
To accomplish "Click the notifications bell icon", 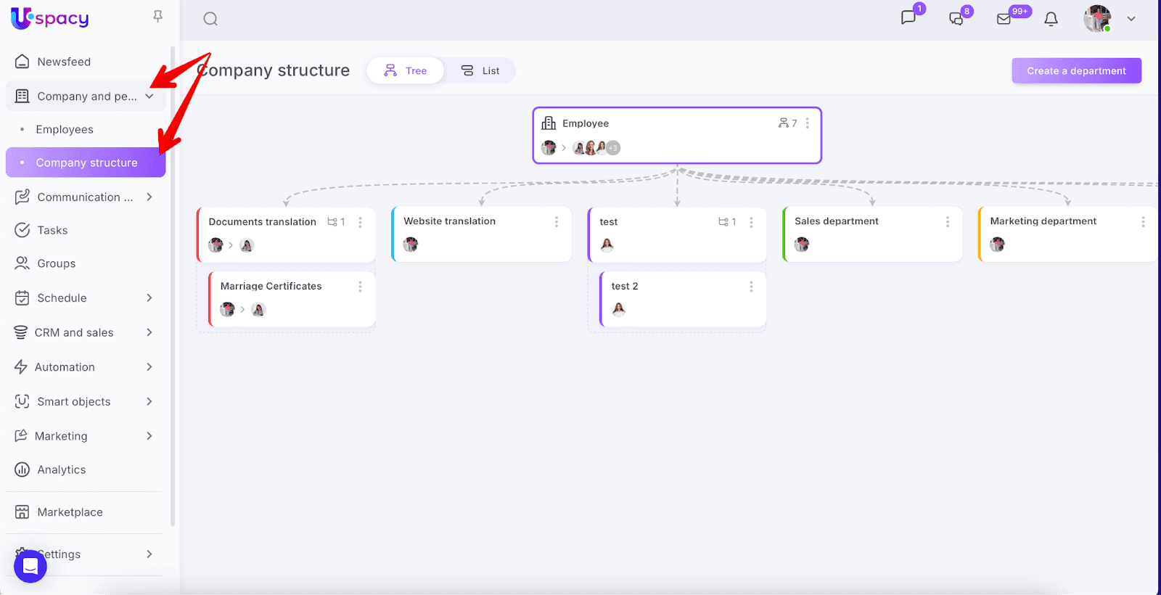I will tap(1051, 19).
